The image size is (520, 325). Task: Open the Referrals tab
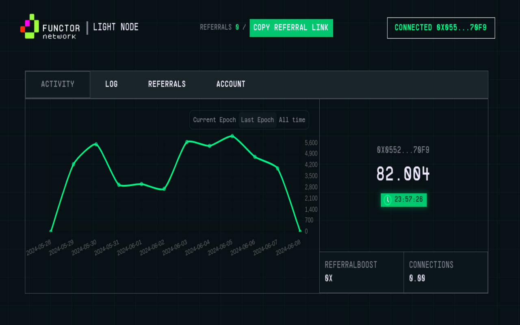pos(167,84)
